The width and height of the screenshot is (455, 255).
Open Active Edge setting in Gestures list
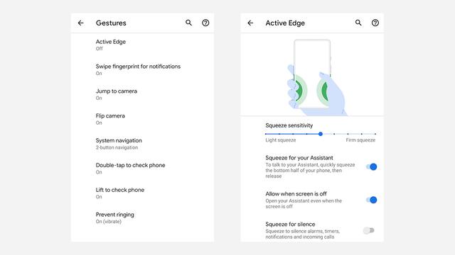[x=142, y=45]
